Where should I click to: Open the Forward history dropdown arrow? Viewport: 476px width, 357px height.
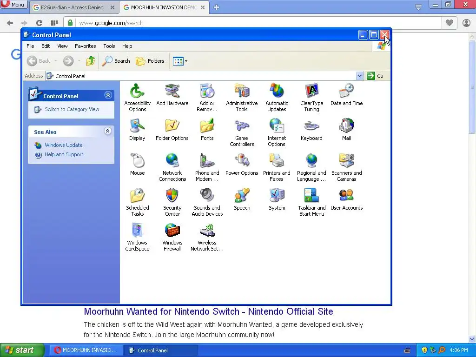[x=79, y=61]
